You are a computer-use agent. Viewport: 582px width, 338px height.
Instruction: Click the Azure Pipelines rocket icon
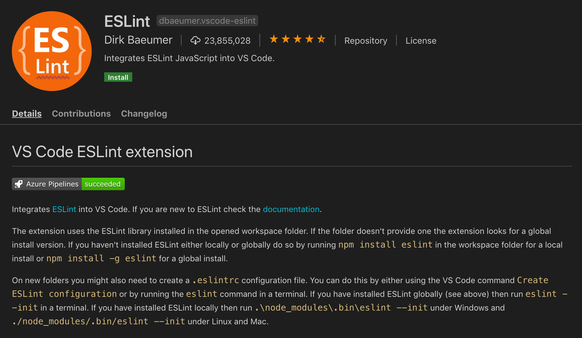(x=19, y=184)
